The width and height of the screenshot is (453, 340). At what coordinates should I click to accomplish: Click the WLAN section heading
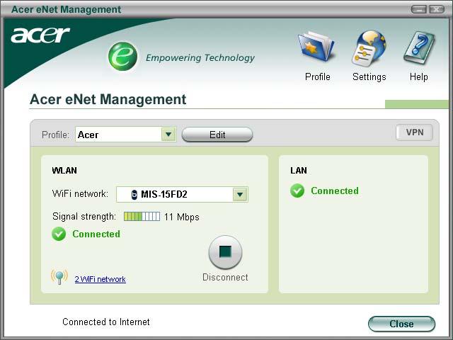(64, 170)
